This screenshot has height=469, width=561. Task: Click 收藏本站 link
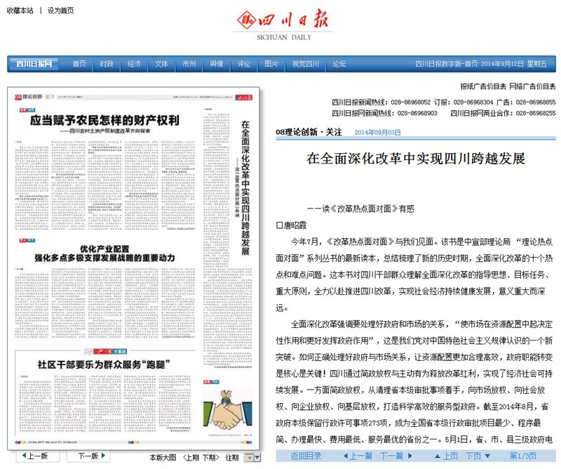(x=20, y=11)
